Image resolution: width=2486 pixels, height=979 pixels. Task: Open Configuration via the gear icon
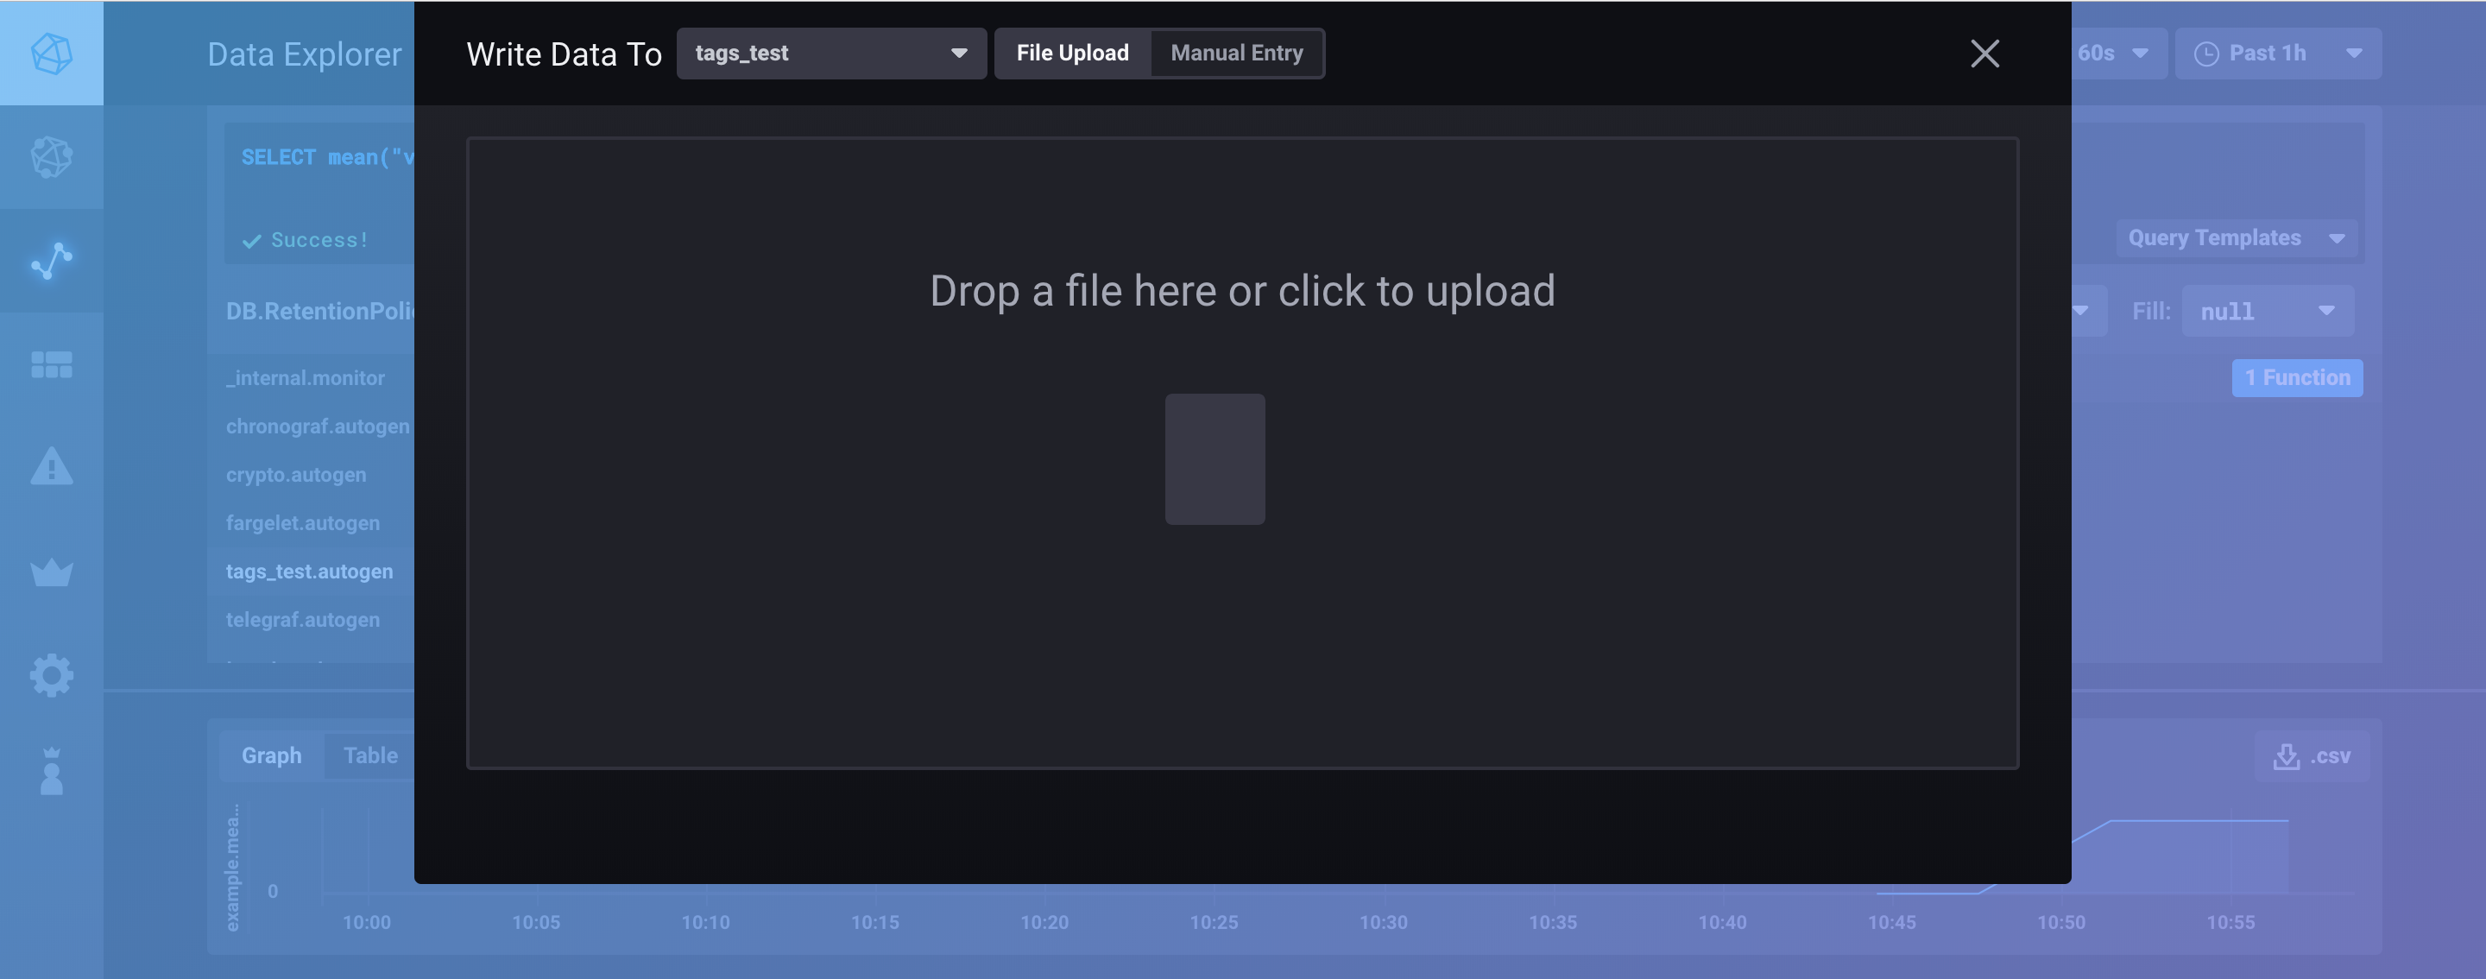point(52,675)
